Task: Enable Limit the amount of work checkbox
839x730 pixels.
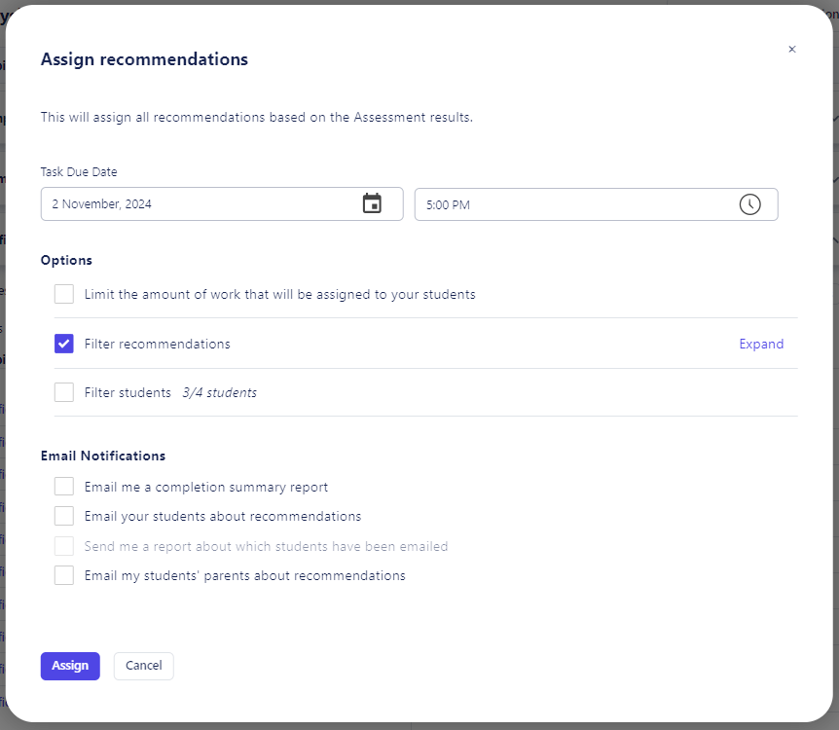Action: coord(64,294)
